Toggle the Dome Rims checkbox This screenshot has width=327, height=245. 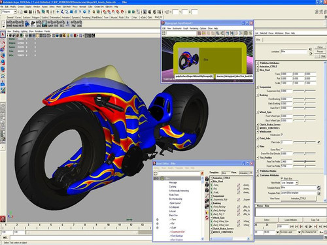tap(282, 150)
